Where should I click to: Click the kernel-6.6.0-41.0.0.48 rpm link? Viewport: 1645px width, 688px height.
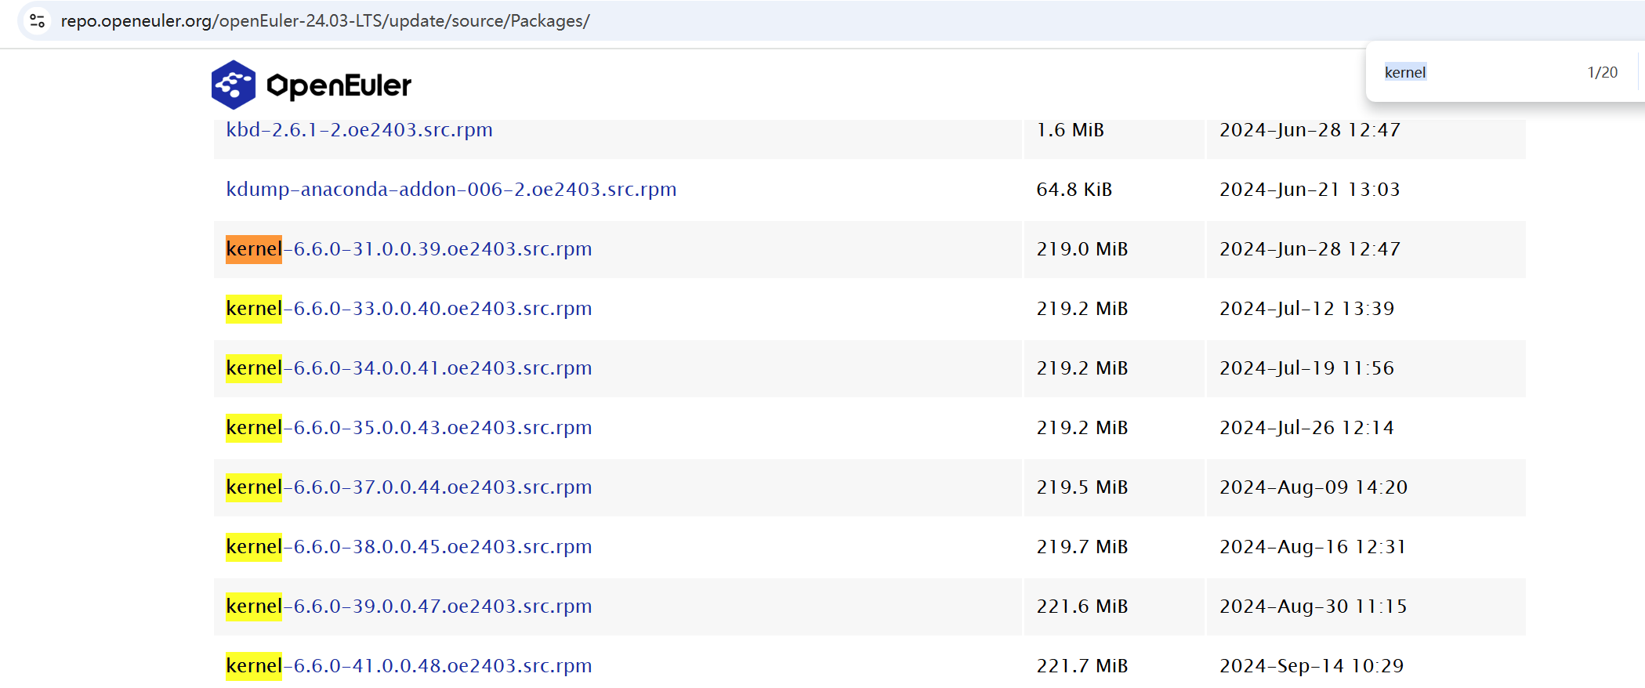tap(408, 666)
